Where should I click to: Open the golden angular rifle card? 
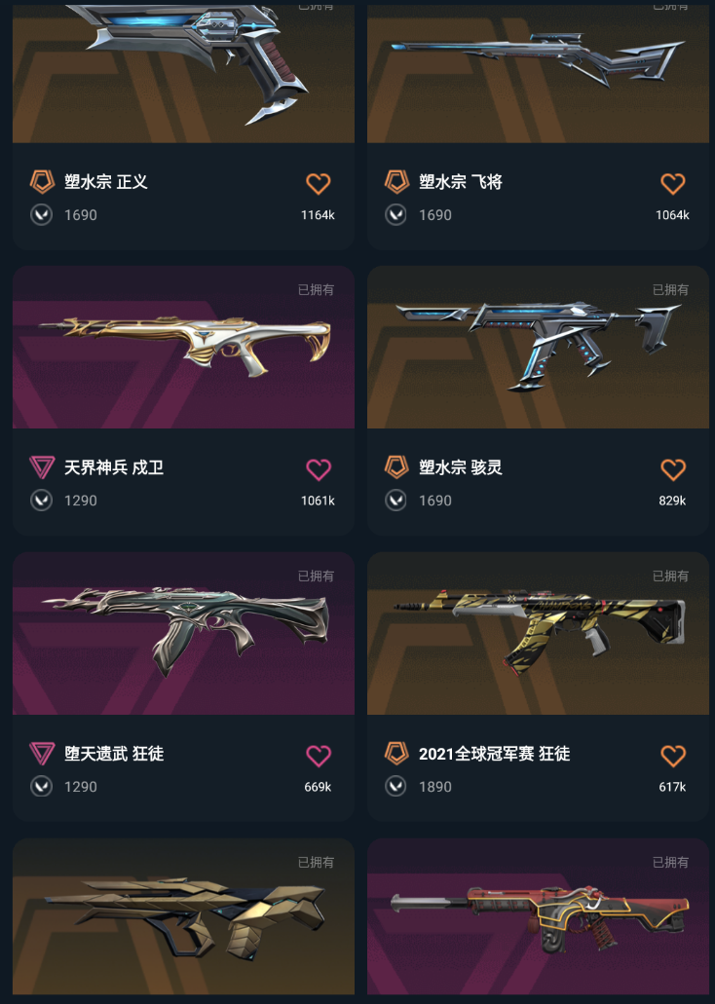click(x=183, y=917)
